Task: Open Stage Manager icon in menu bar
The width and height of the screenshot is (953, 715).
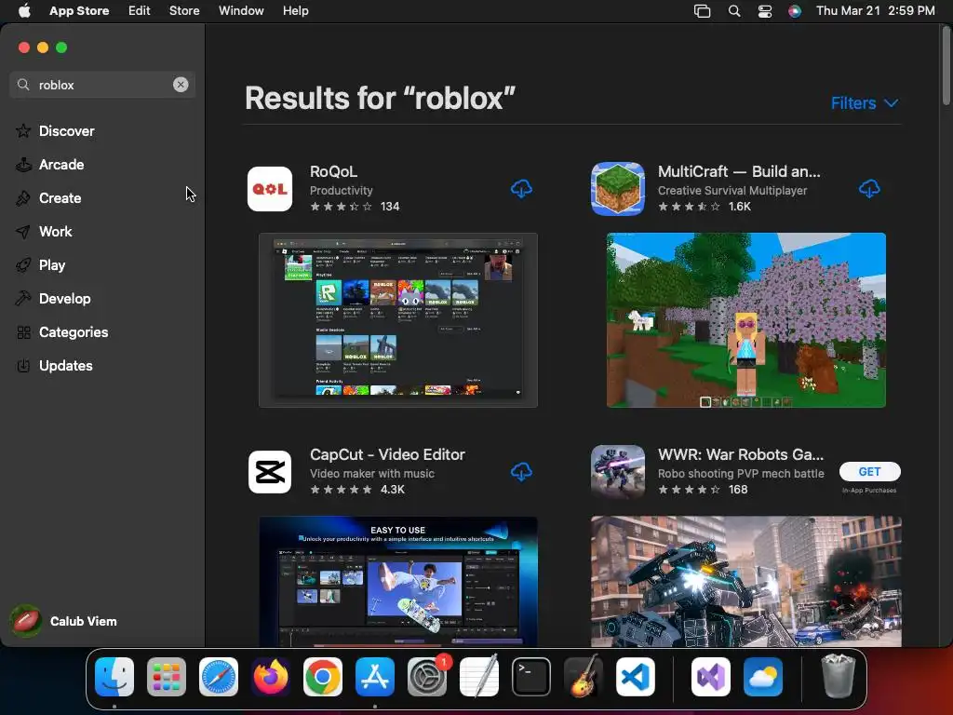Action: point(702,10)
